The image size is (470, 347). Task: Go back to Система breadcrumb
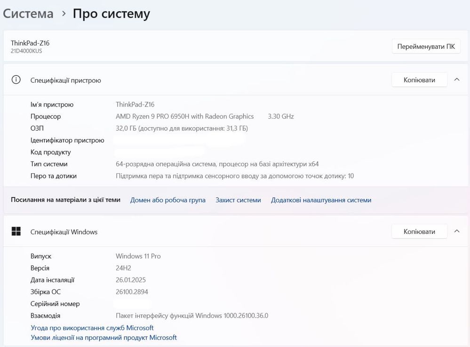28,14
